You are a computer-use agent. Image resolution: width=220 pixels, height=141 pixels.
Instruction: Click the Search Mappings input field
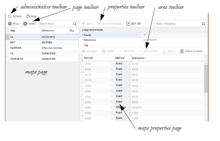coord(177,23)
